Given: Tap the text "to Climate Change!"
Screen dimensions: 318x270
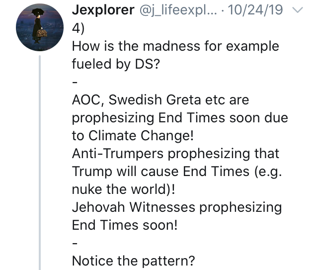Looking at the screenshot, I should 133,136.
